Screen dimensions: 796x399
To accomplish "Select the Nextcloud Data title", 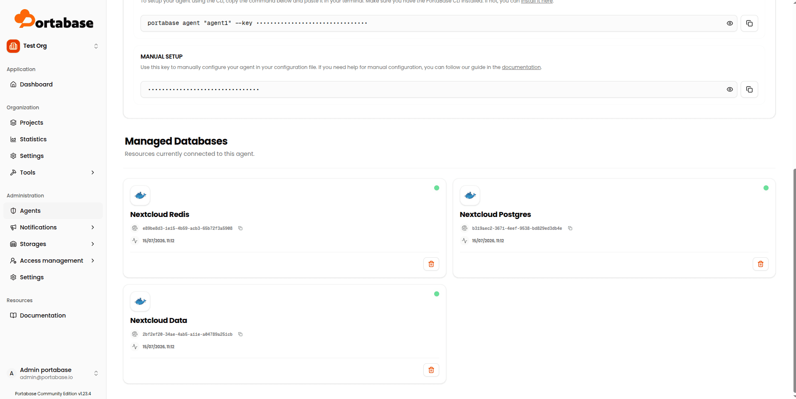I will click(158, 320).
